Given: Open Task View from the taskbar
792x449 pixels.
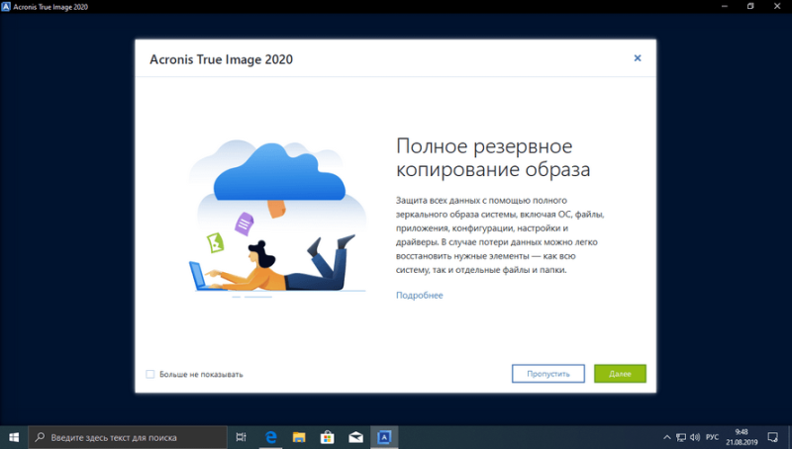Looking at the screenshot, I should tap(242, 437).
